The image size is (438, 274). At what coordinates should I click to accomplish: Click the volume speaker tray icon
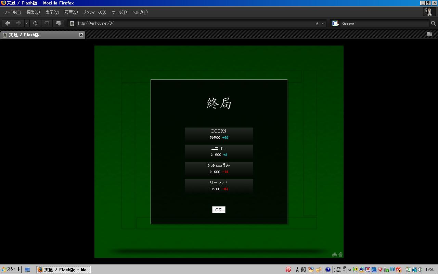420,270
